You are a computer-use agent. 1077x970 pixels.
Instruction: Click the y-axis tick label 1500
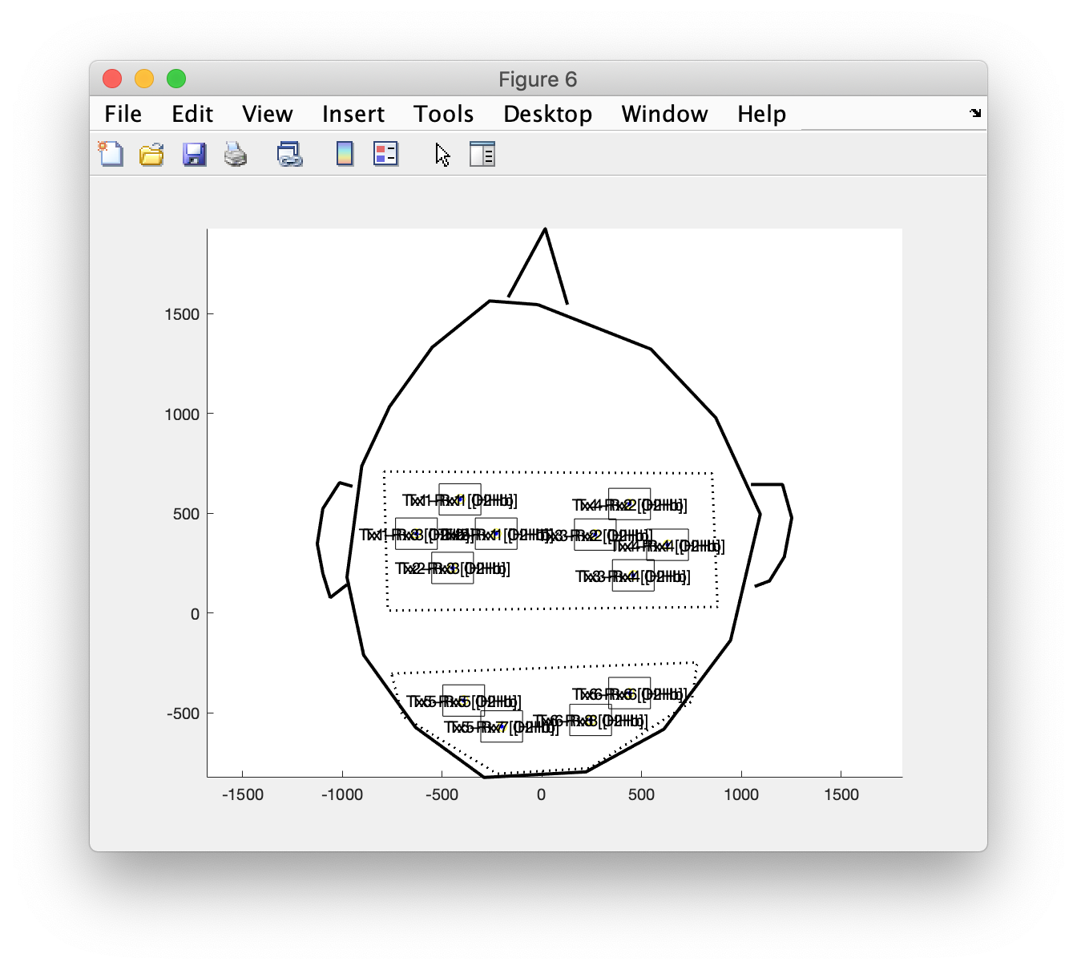coord(182,314)
